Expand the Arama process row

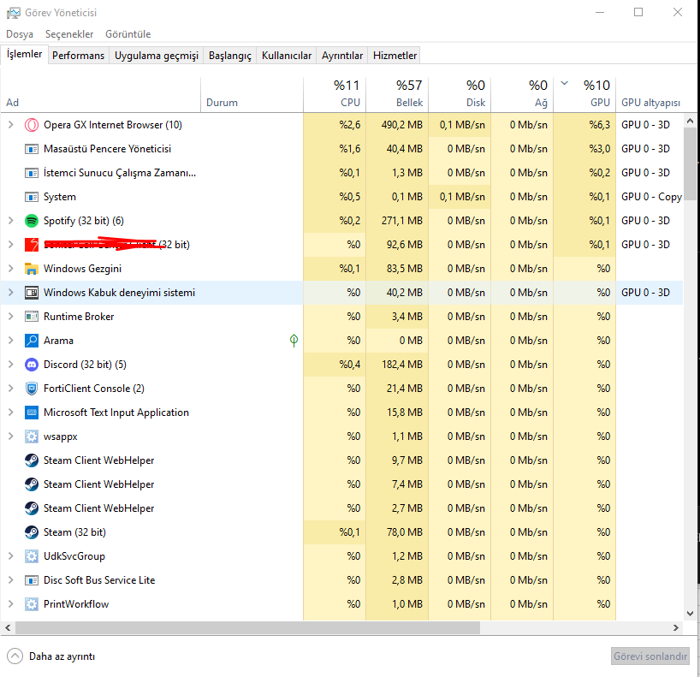point(11,341)
